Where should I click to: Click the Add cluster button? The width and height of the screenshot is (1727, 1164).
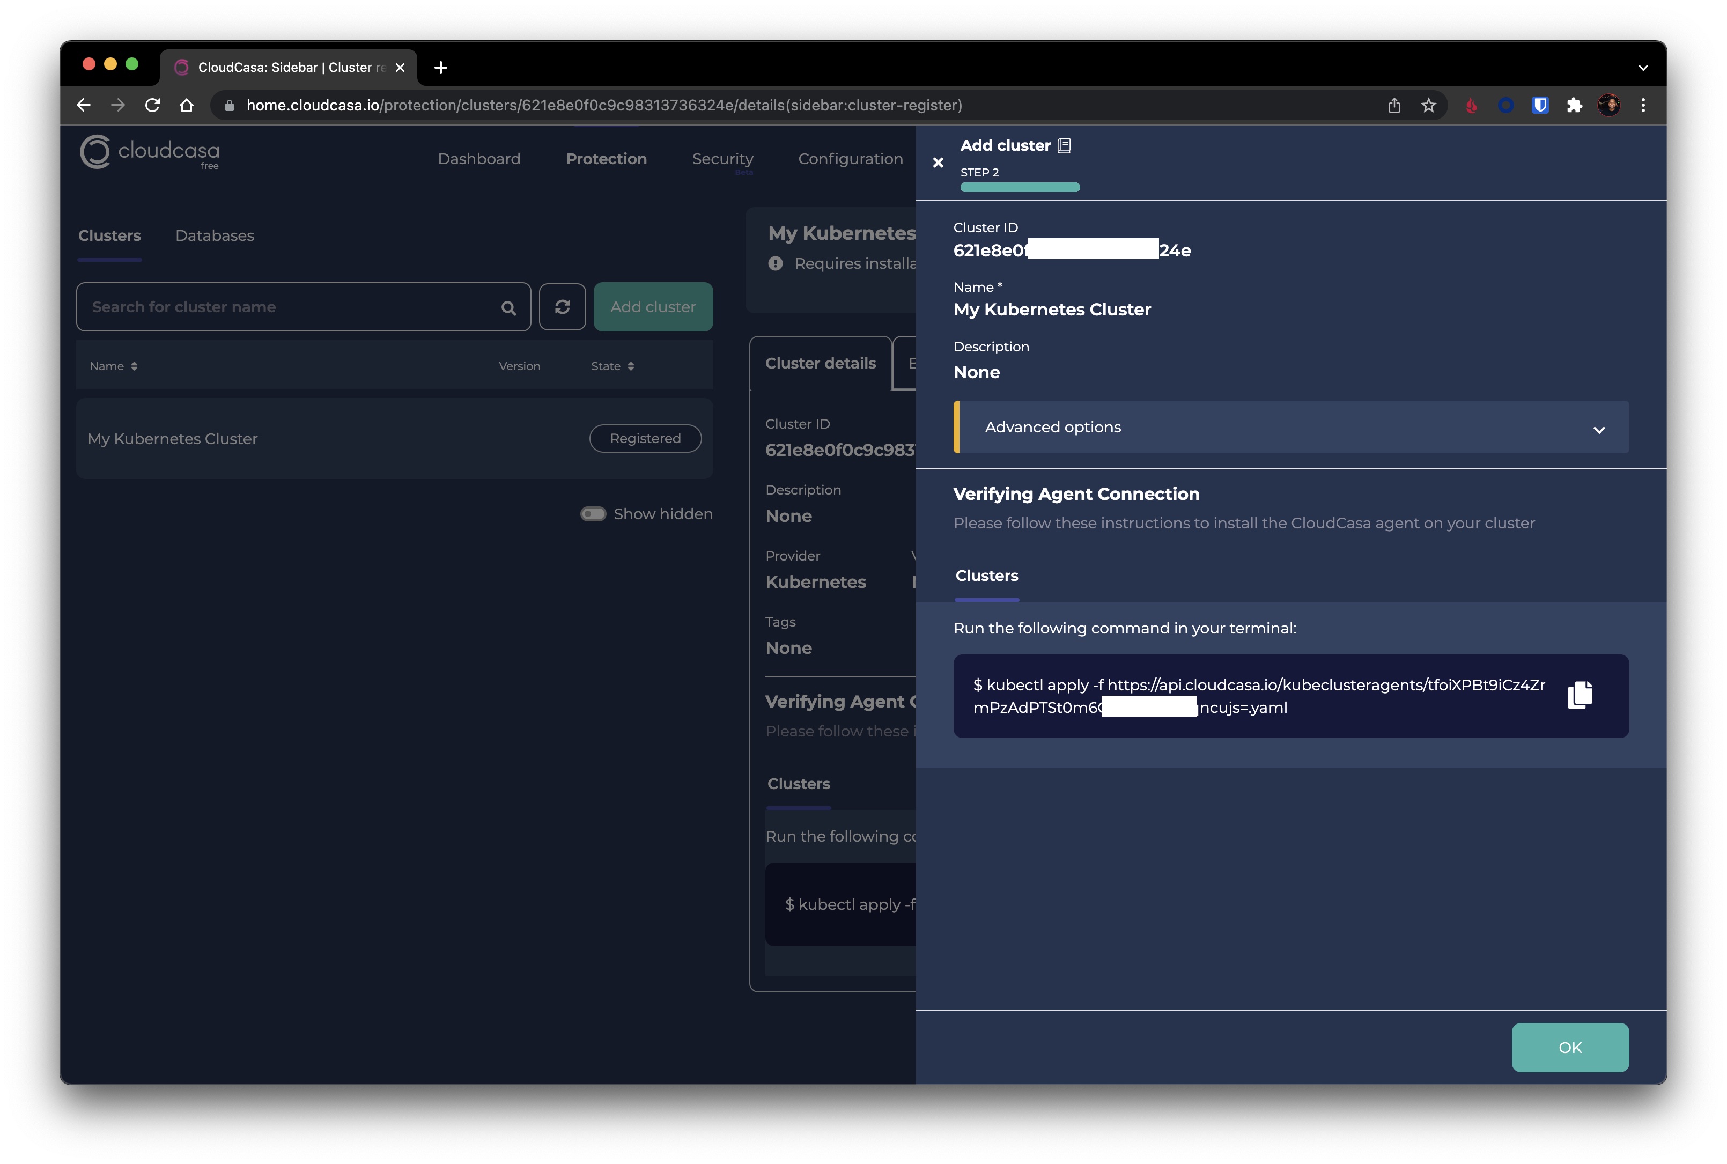point(653,307)
